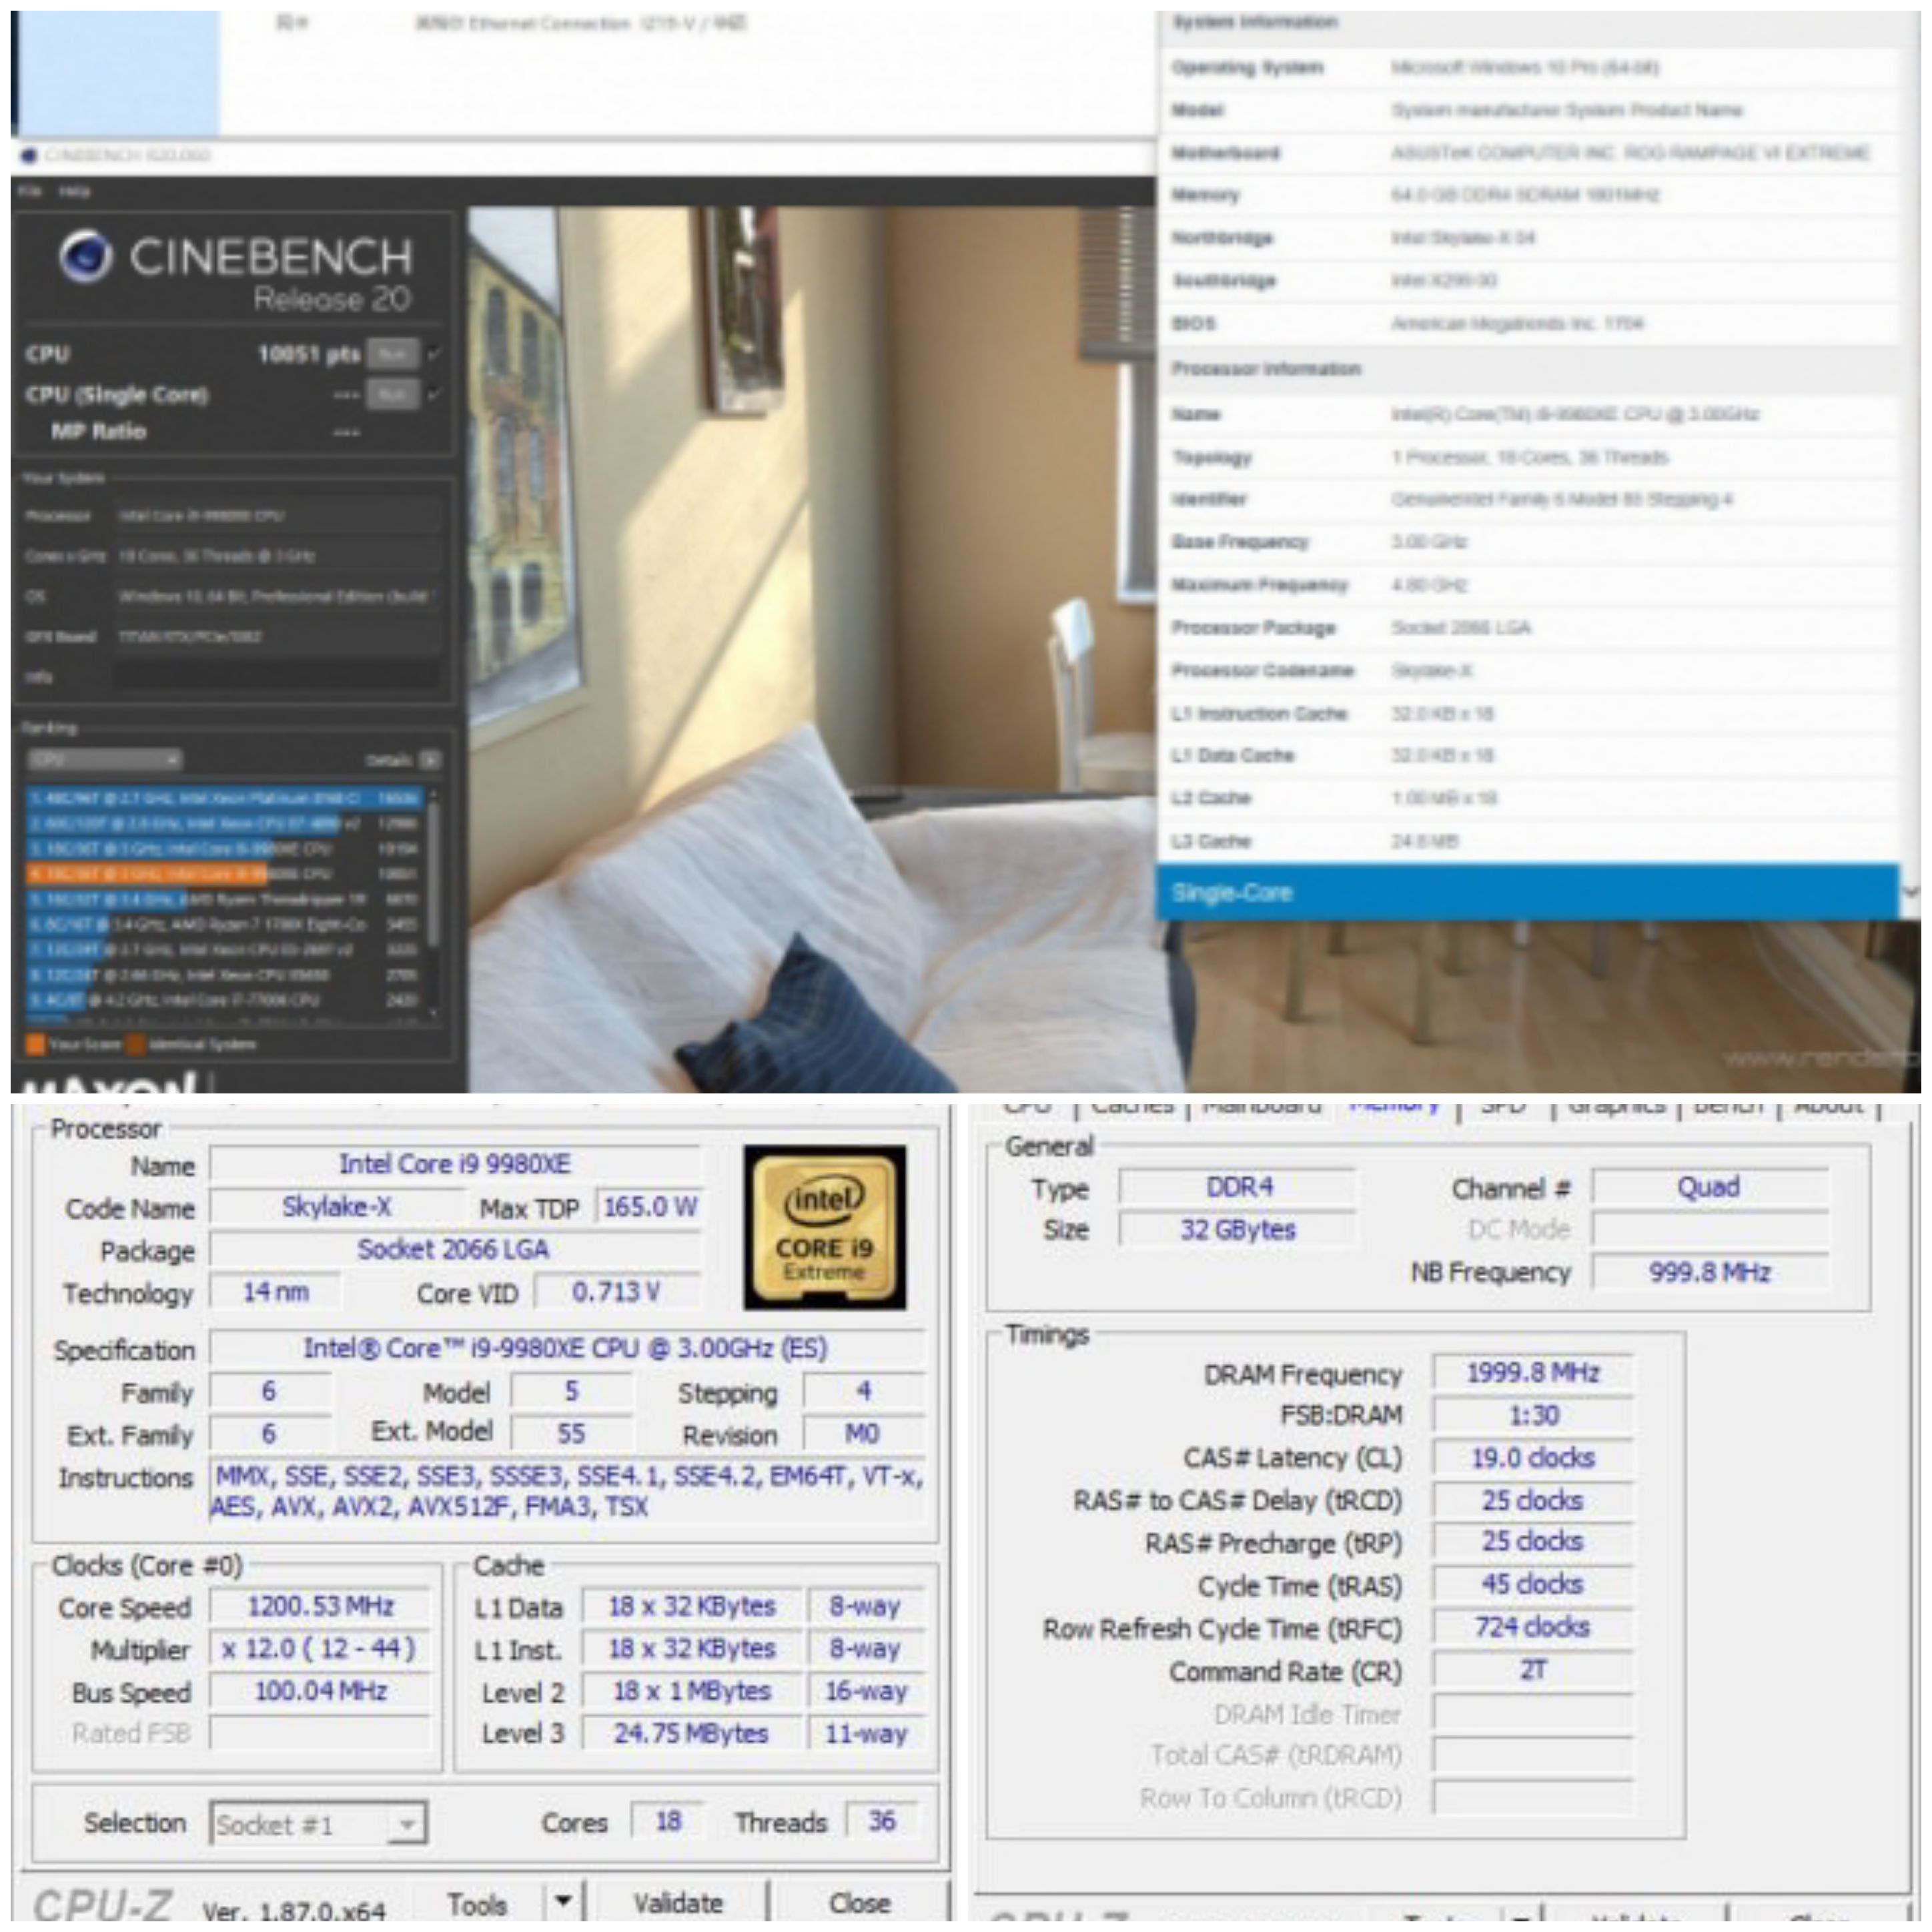Screen dimensions: 1932x1932
Task: Click the Processor Information section heading
Action: point(1266,368)
